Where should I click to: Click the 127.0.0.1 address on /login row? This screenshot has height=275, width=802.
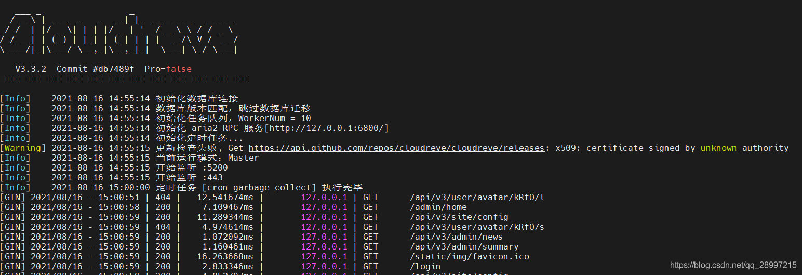[324, 267]
